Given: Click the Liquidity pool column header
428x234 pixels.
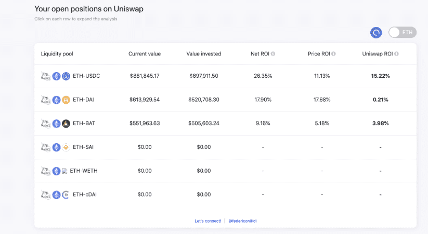Looking at the screenshot, I should tap(57, 54).
